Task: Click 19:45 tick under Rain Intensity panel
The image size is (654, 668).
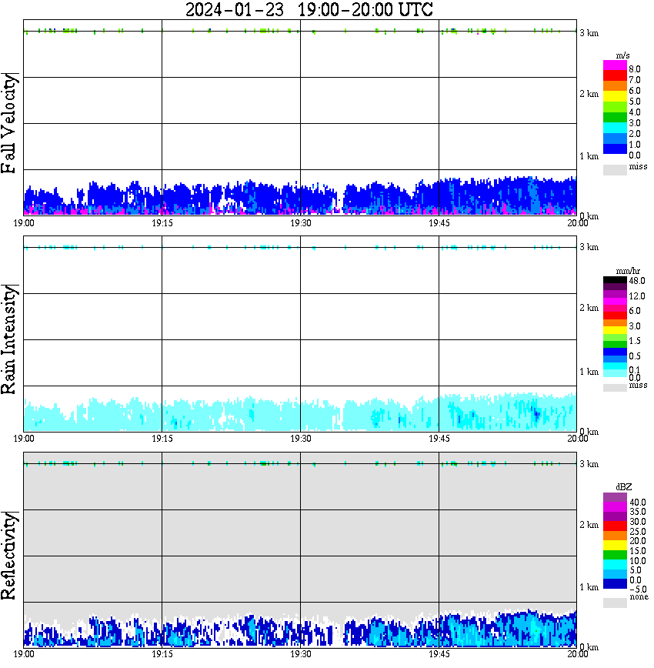Action: tap(439, 439)
